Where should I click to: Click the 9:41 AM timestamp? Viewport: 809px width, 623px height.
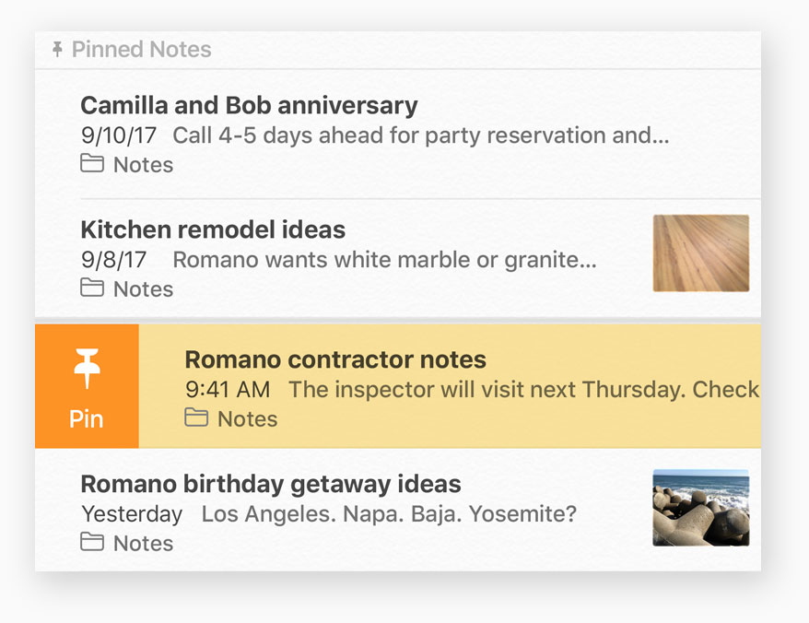[228, 389]
